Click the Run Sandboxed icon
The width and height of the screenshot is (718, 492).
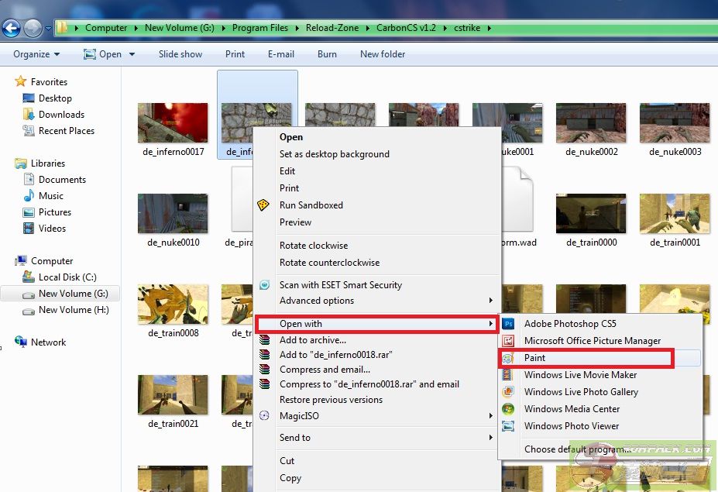(265, 205)
